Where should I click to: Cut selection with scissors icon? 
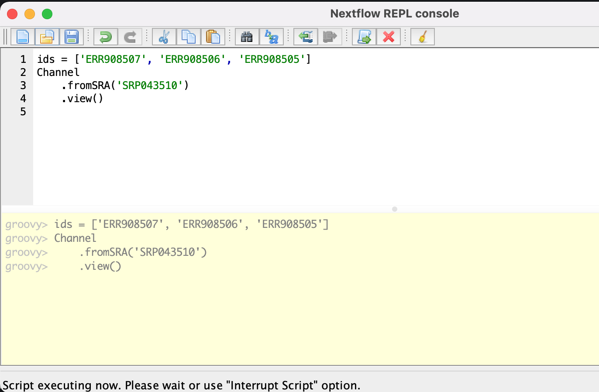[164, 37]
